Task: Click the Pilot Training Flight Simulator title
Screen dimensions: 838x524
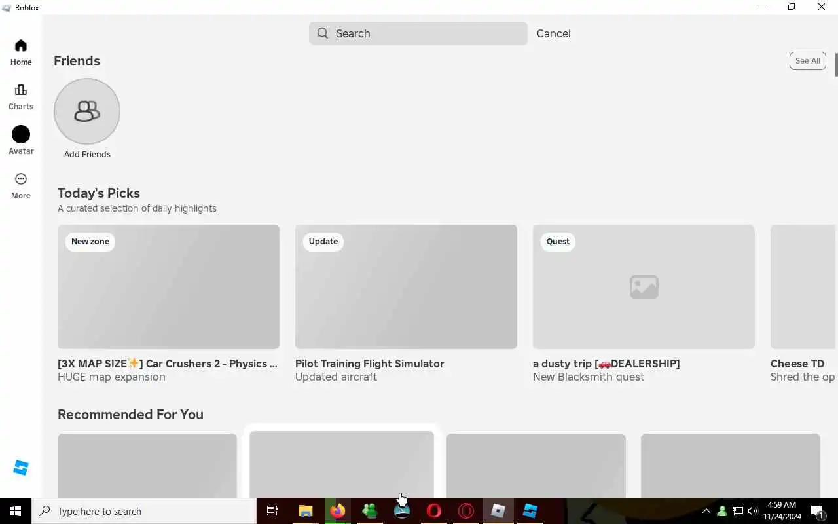Action: click(x=370, y=364)
